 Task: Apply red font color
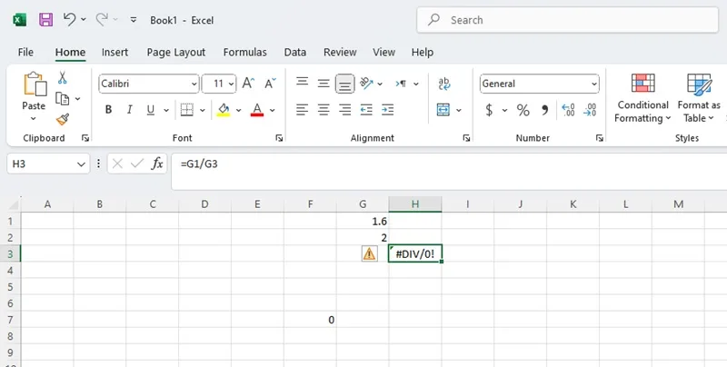pyautogui.click(x=257, y=110)
